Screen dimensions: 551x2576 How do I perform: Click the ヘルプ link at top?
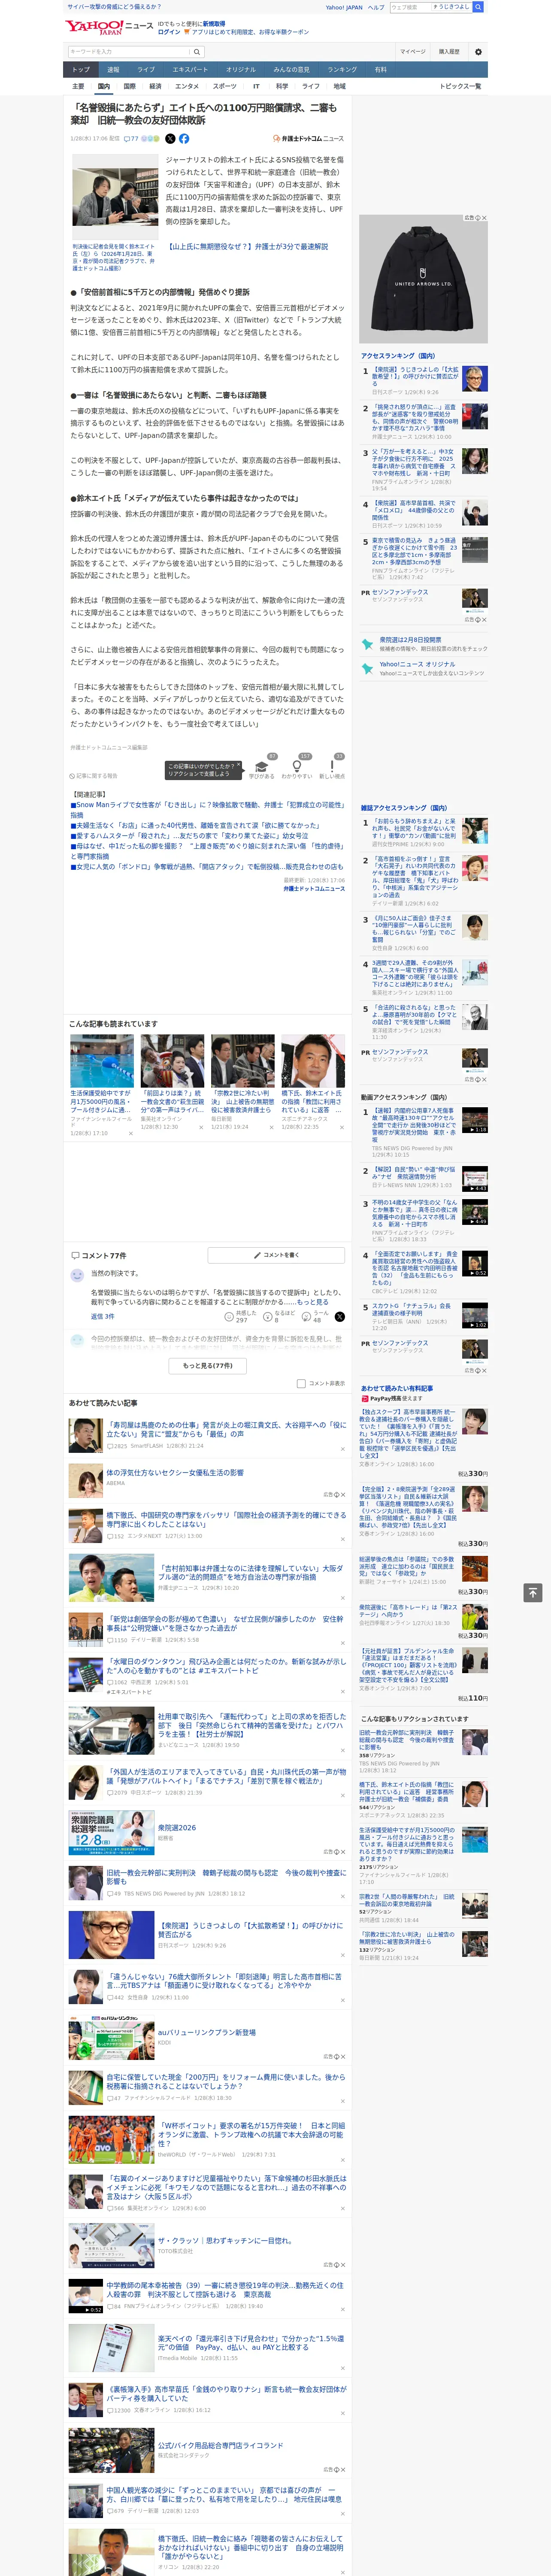[375, 7]
